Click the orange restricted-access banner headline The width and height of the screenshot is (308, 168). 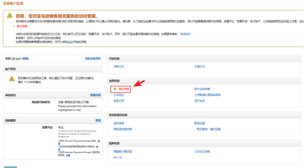[57, 16]
